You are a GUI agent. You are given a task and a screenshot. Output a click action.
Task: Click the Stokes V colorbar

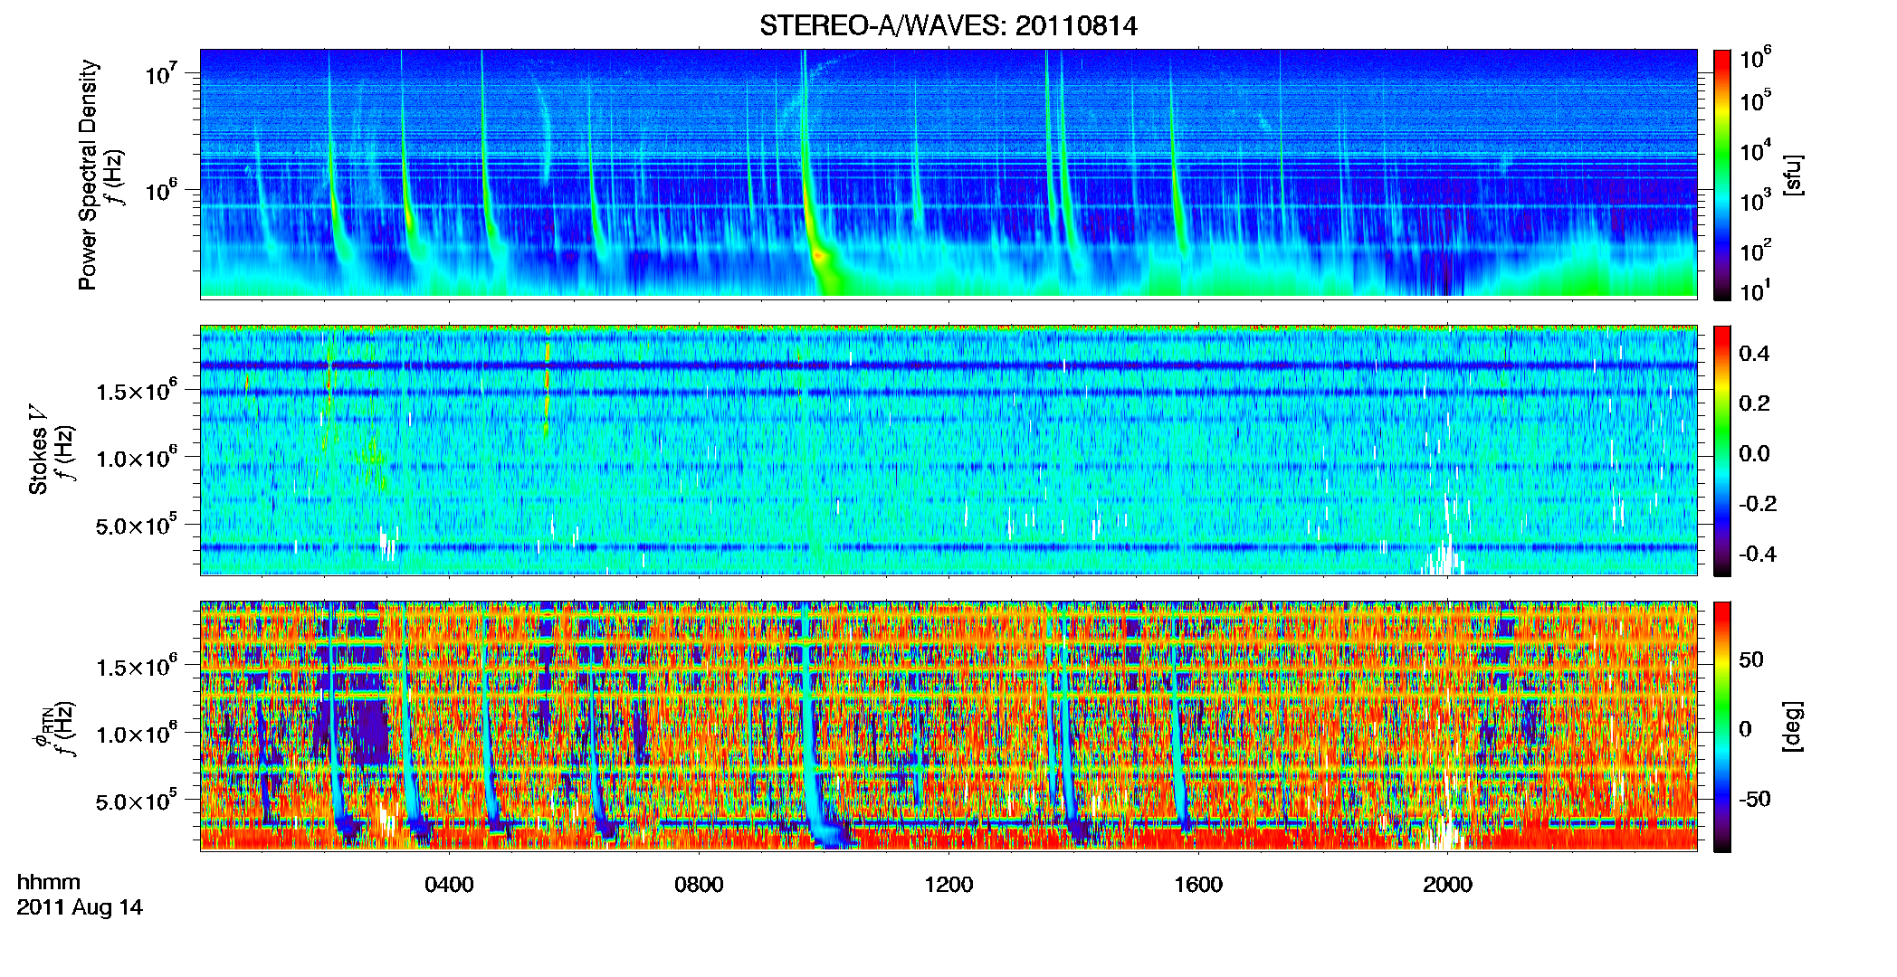click(x=1722, y=451)
